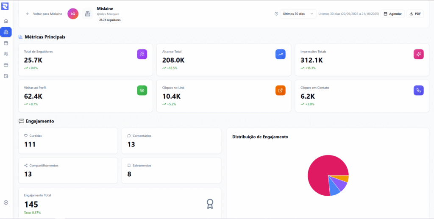Click the +12.5% growth indicator
The height and width of the screenshot is (219, 434).
(170, 68)
